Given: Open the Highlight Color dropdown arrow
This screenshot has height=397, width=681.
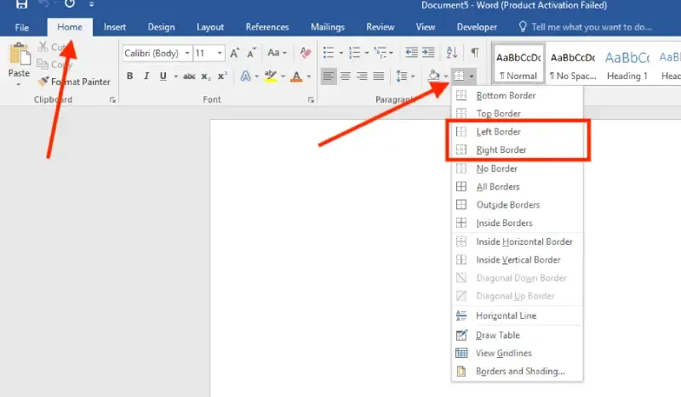Looking at the screenshot, I should 283,77.
